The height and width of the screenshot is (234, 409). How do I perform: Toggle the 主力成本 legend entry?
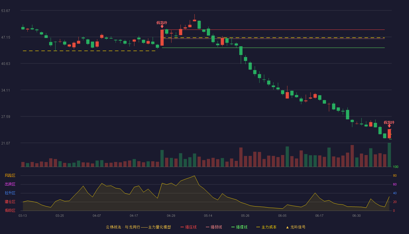pos(266,227)
